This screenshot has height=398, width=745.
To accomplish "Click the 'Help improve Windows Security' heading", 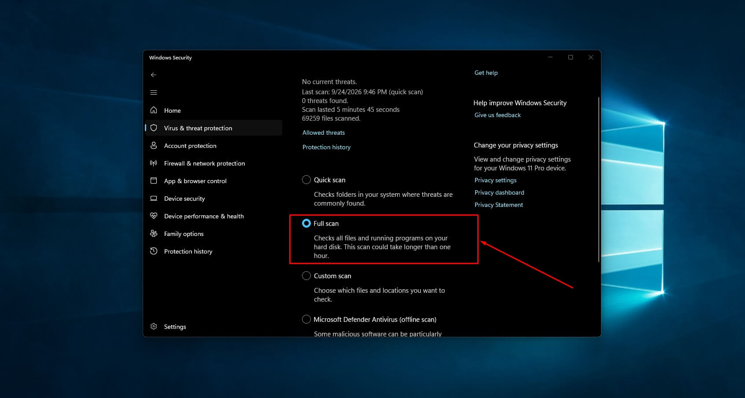I will click(x=520, y=103).
